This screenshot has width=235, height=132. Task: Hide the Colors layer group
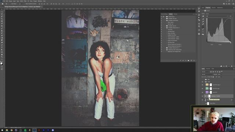202,82
